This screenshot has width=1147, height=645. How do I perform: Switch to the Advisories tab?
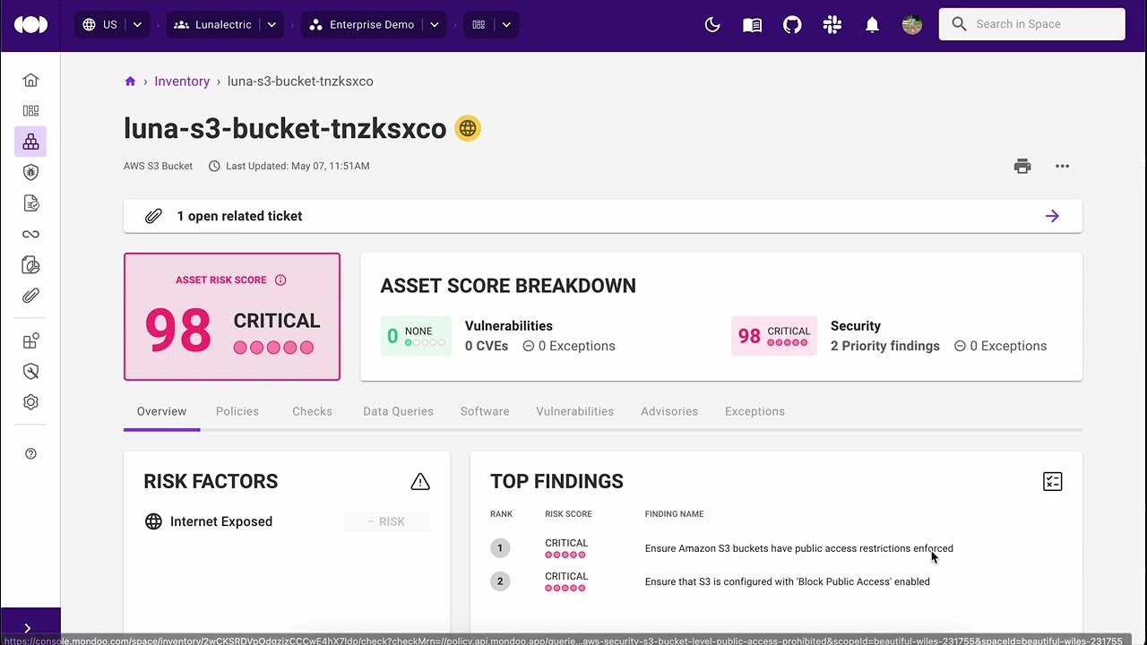click(669, 412)
